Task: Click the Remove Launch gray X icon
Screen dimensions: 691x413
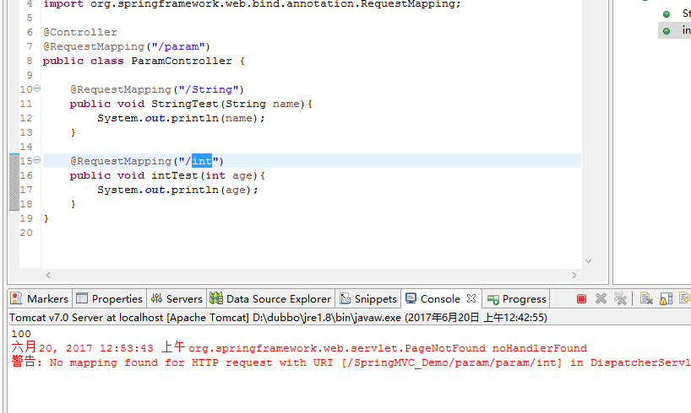Action: (x=601, y=298)
